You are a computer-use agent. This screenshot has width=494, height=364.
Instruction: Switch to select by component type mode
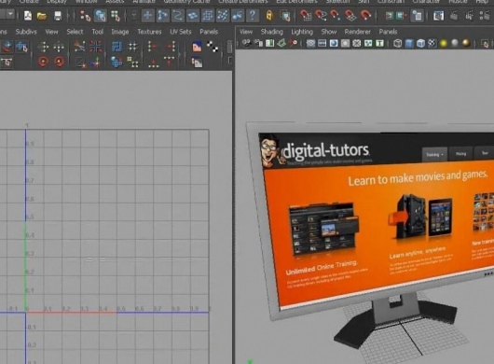[x=115, y=16]
